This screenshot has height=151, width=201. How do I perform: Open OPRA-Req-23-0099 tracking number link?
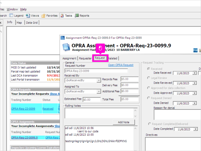click(x=23, y=109)
